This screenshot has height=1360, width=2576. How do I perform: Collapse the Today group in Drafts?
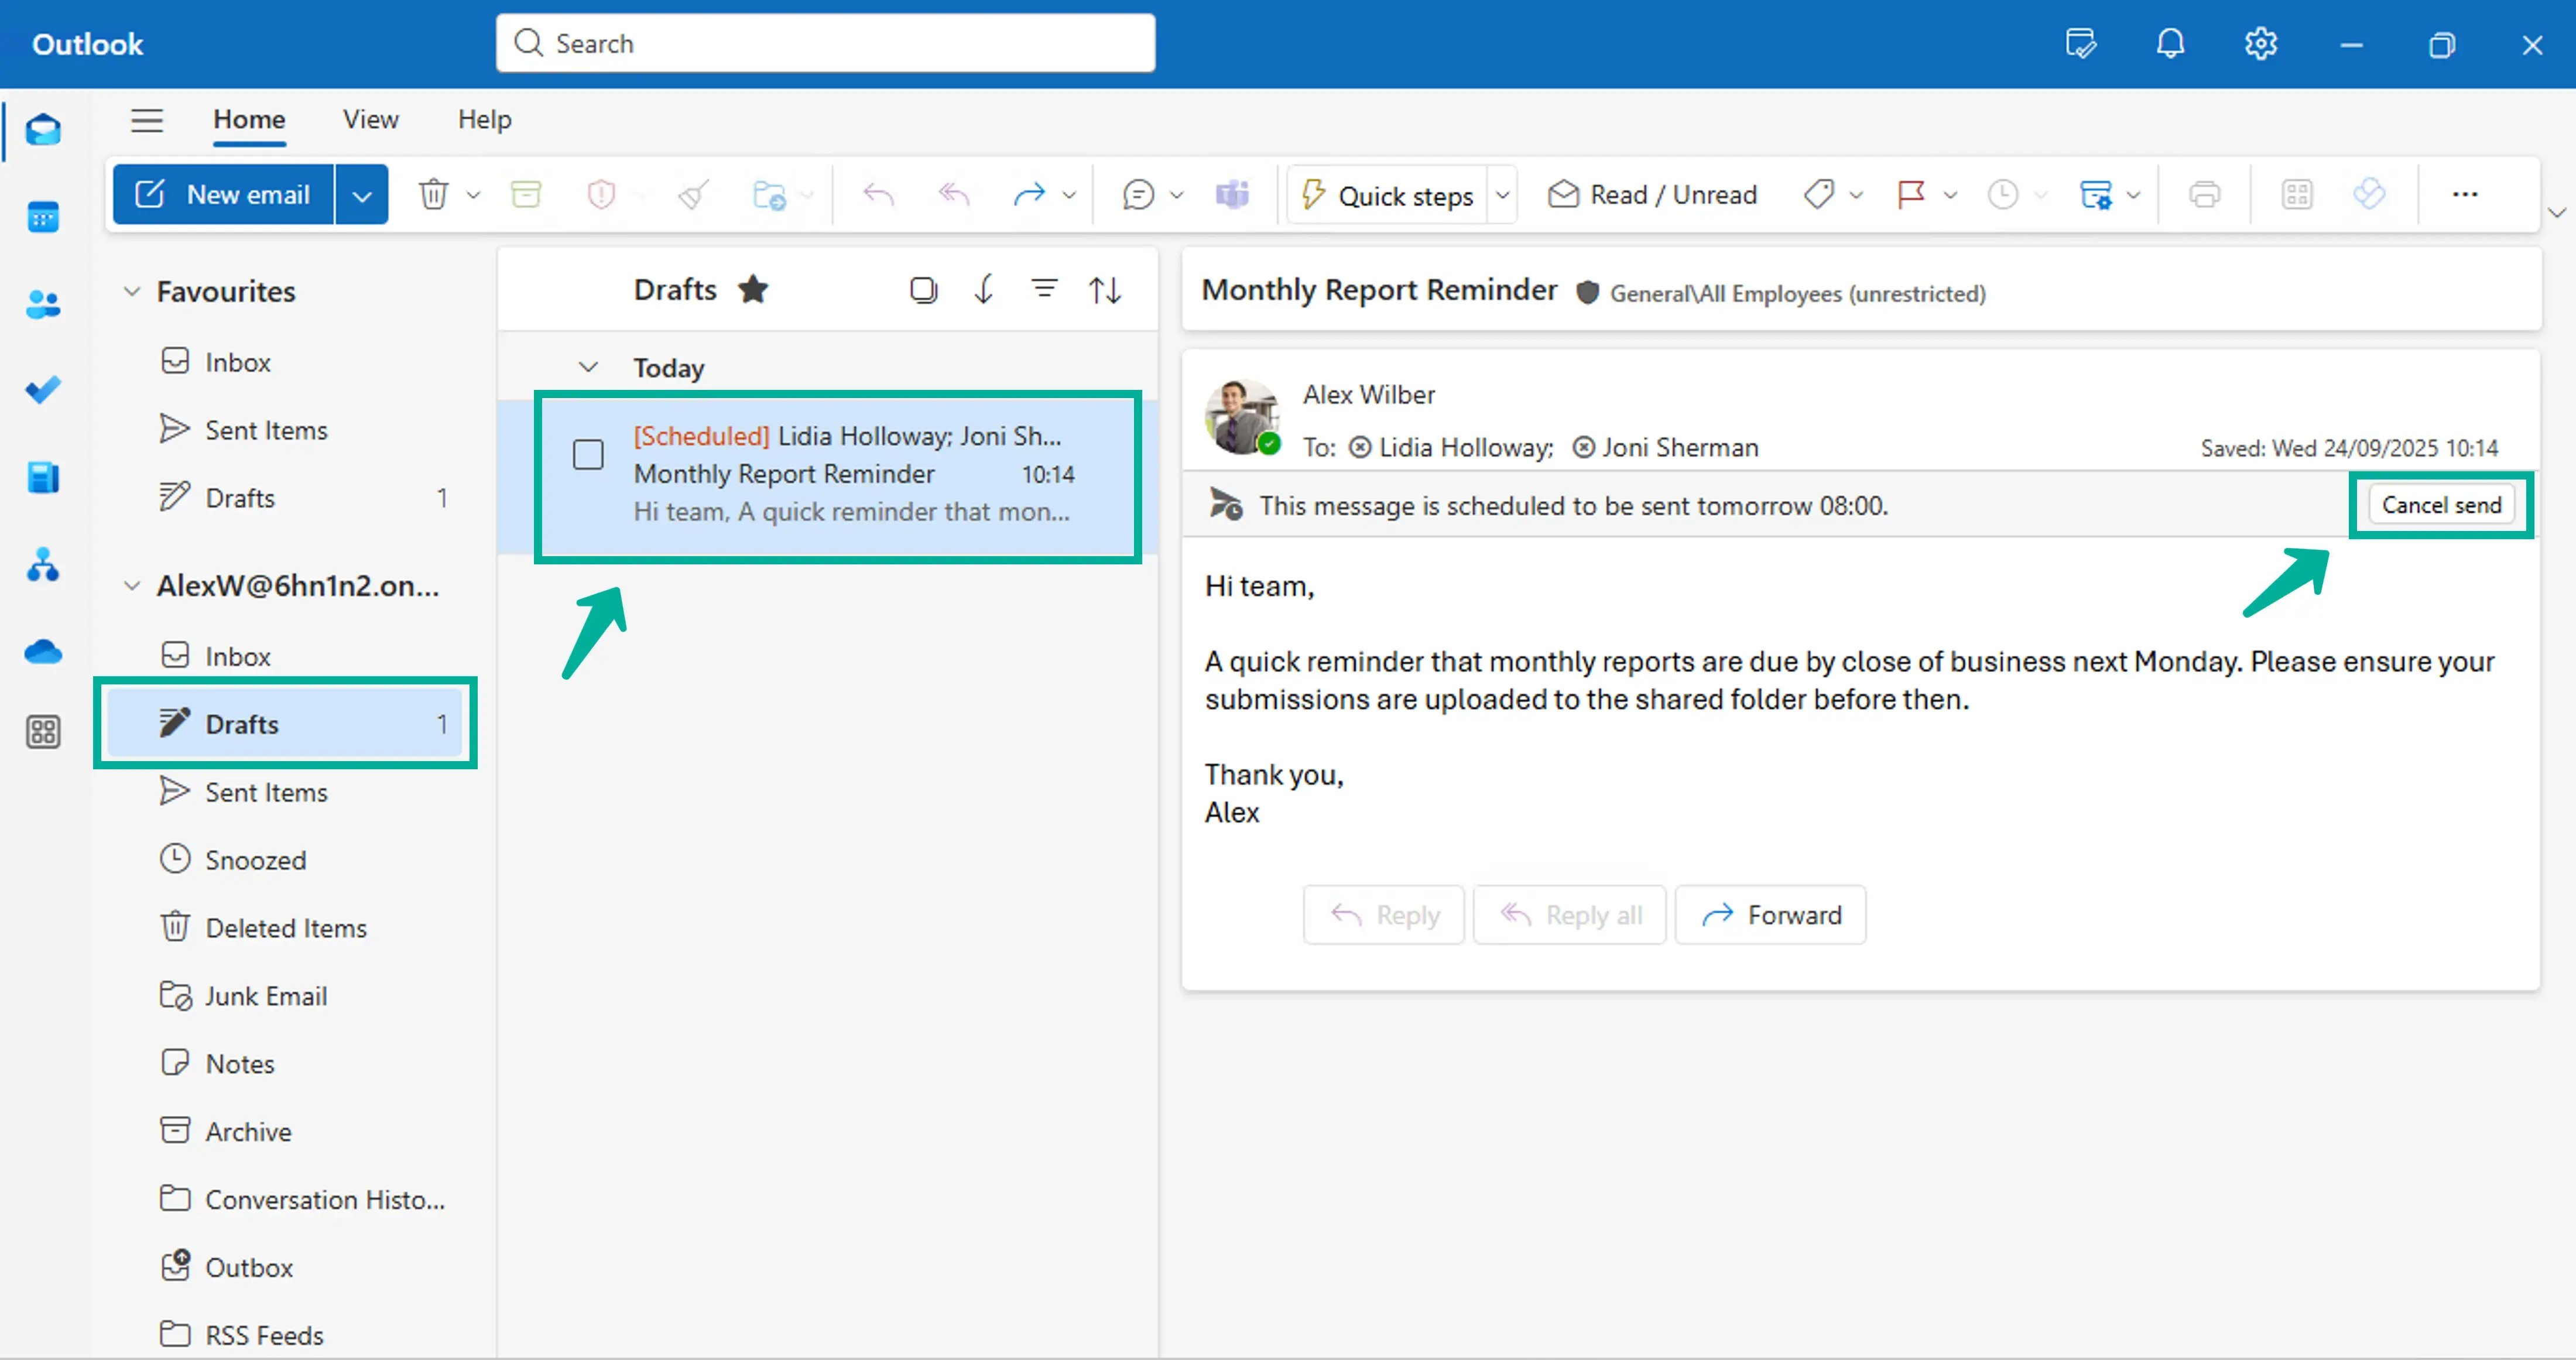[x=588, y=367]
